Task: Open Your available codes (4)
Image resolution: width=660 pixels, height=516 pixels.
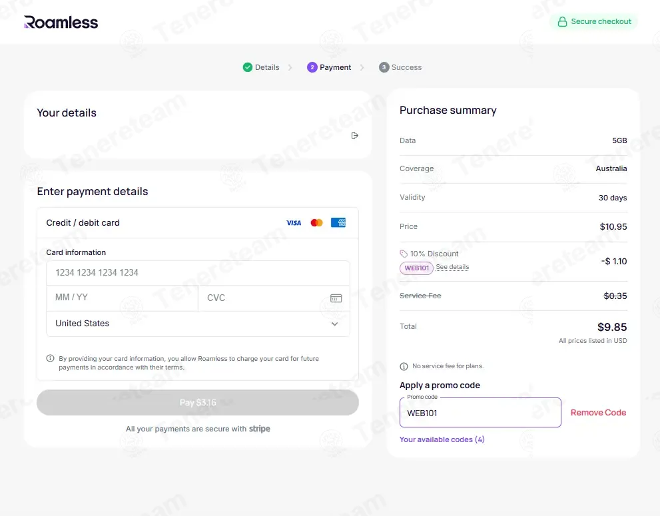Action: coord(442,439)
